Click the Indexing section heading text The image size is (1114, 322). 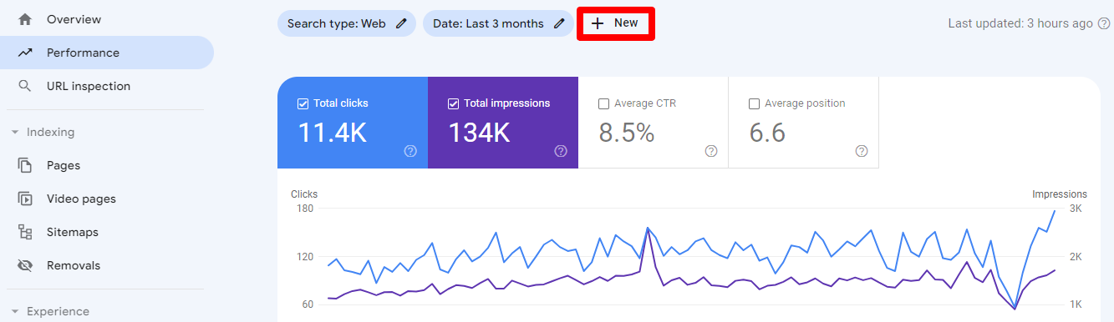(50, 132)
